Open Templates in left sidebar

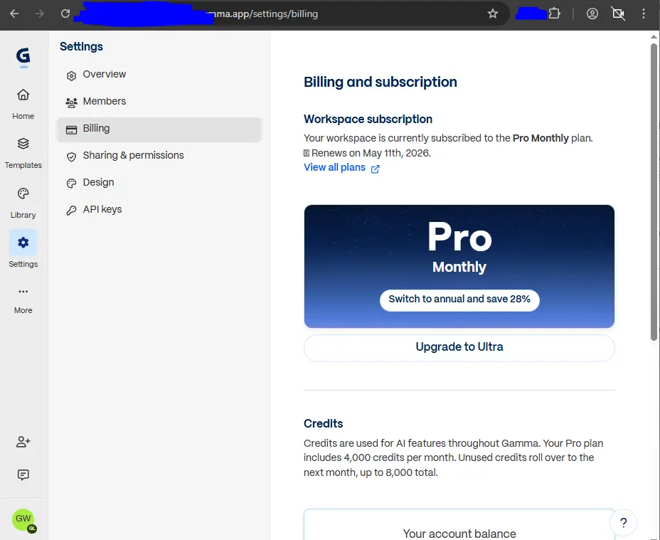click(x=23, y=152)
